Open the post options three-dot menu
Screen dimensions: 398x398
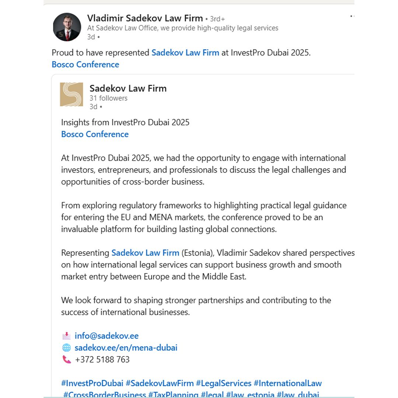[x=352, y=17]
